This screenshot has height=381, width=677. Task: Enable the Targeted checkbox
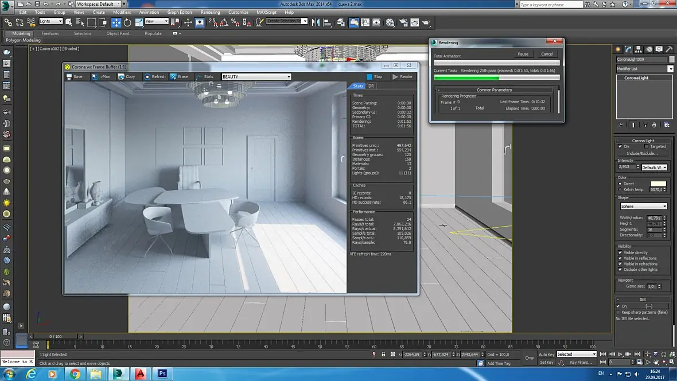pos(647,146)
